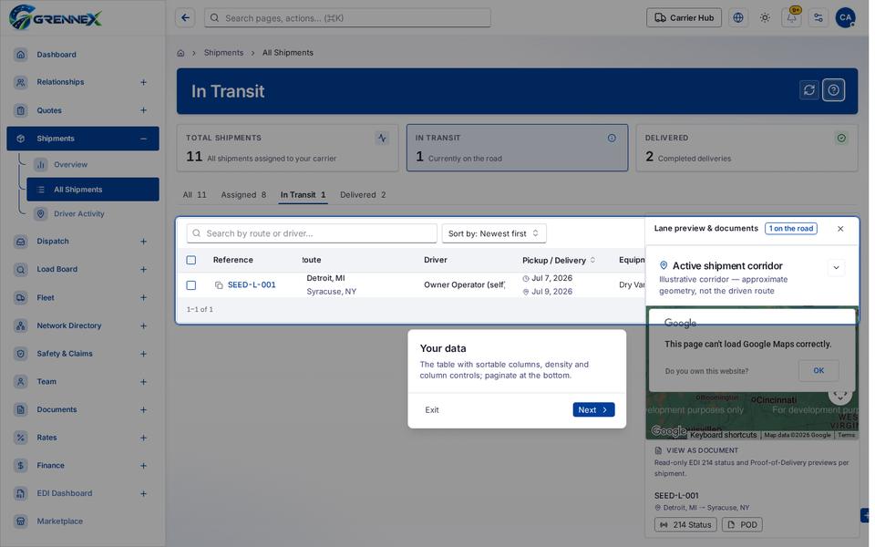
Task: Click the Search pages, actions field
Action: click(x=347, y=18)
